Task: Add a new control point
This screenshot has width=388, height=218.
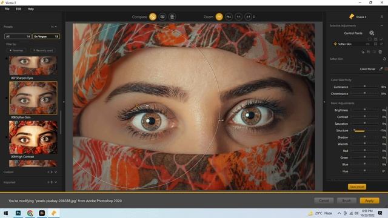Action: pos(372,33)
